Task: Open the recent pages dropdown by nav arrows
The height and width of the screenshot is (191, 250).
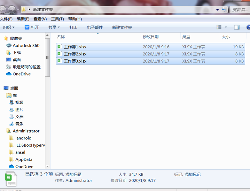Action: 18,10
